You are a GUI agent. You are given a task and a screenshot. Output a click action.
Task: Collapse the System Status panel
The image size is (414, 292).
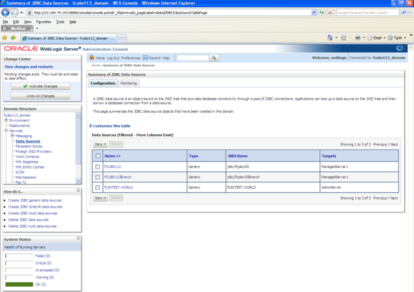click(78, 238)
